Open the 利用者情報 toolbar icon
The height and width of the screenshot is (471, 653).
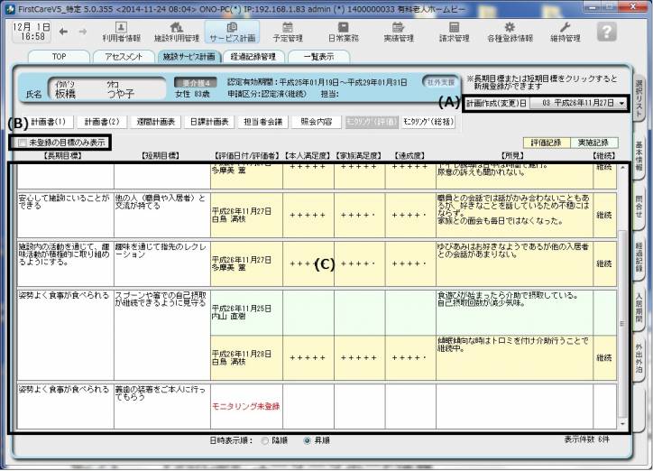click(x=120, y=32)
